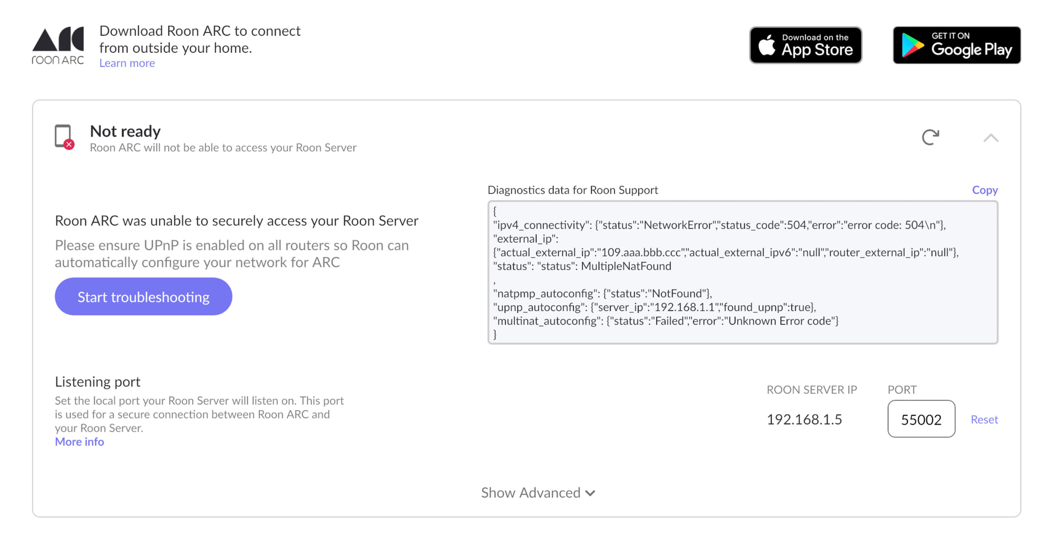Screen dimensions: 1058x559
Task: Click inside the diagnostics data box
Action: click(x=743, y=273)
